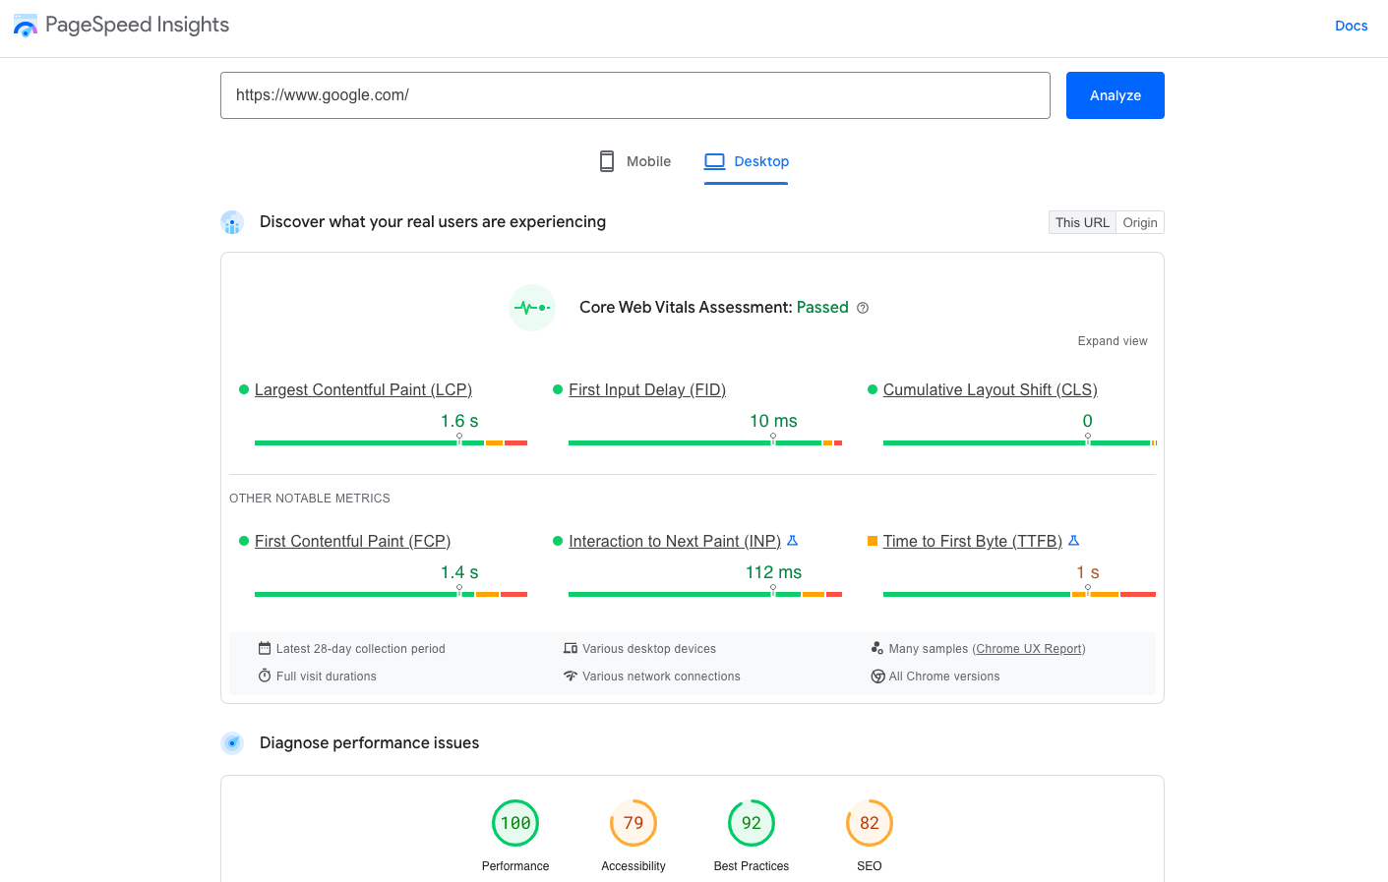Click the 1.4 s FCP value
1388x882 pixels.
[x=459, y=572]
